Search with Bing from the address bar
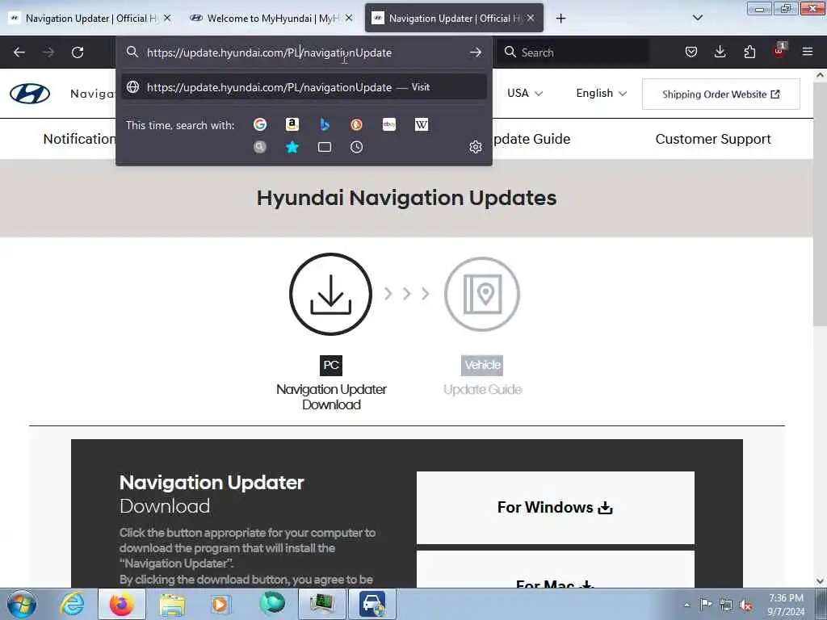The width and height of the screenshot is (827, 620). (325, 124)
